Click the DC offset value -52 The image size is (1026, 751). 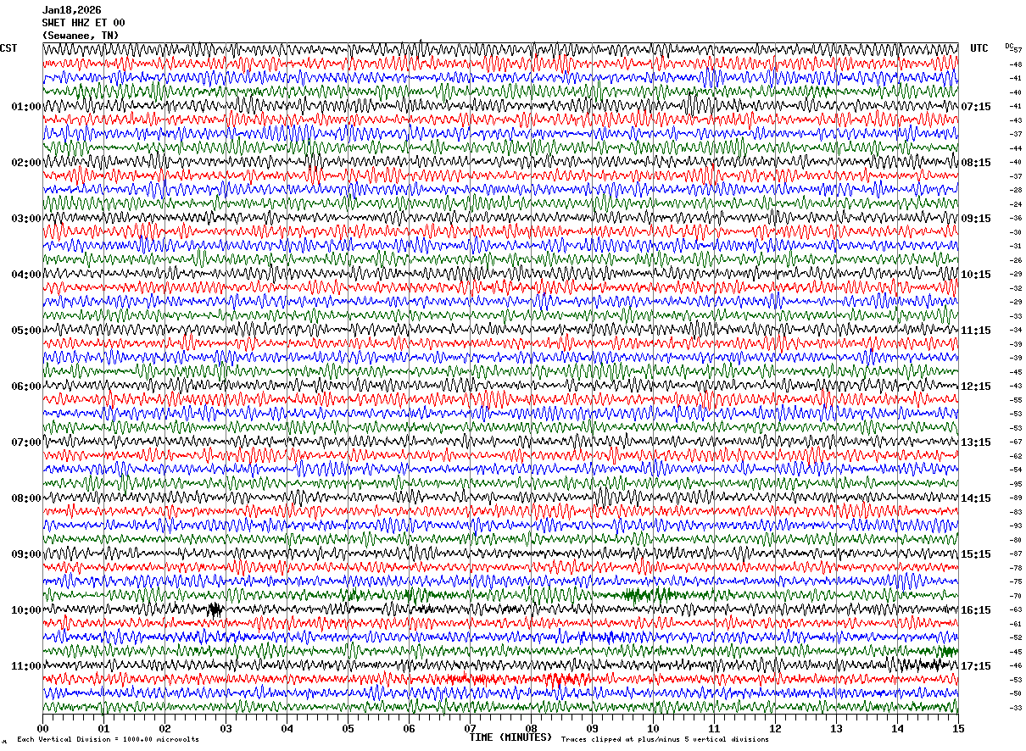1016,637
